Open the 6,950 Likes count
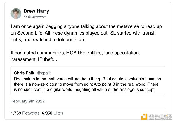Image resolution: width=175 pixels, height=123 pixels. pyautogui.click(x=52, y=113)
